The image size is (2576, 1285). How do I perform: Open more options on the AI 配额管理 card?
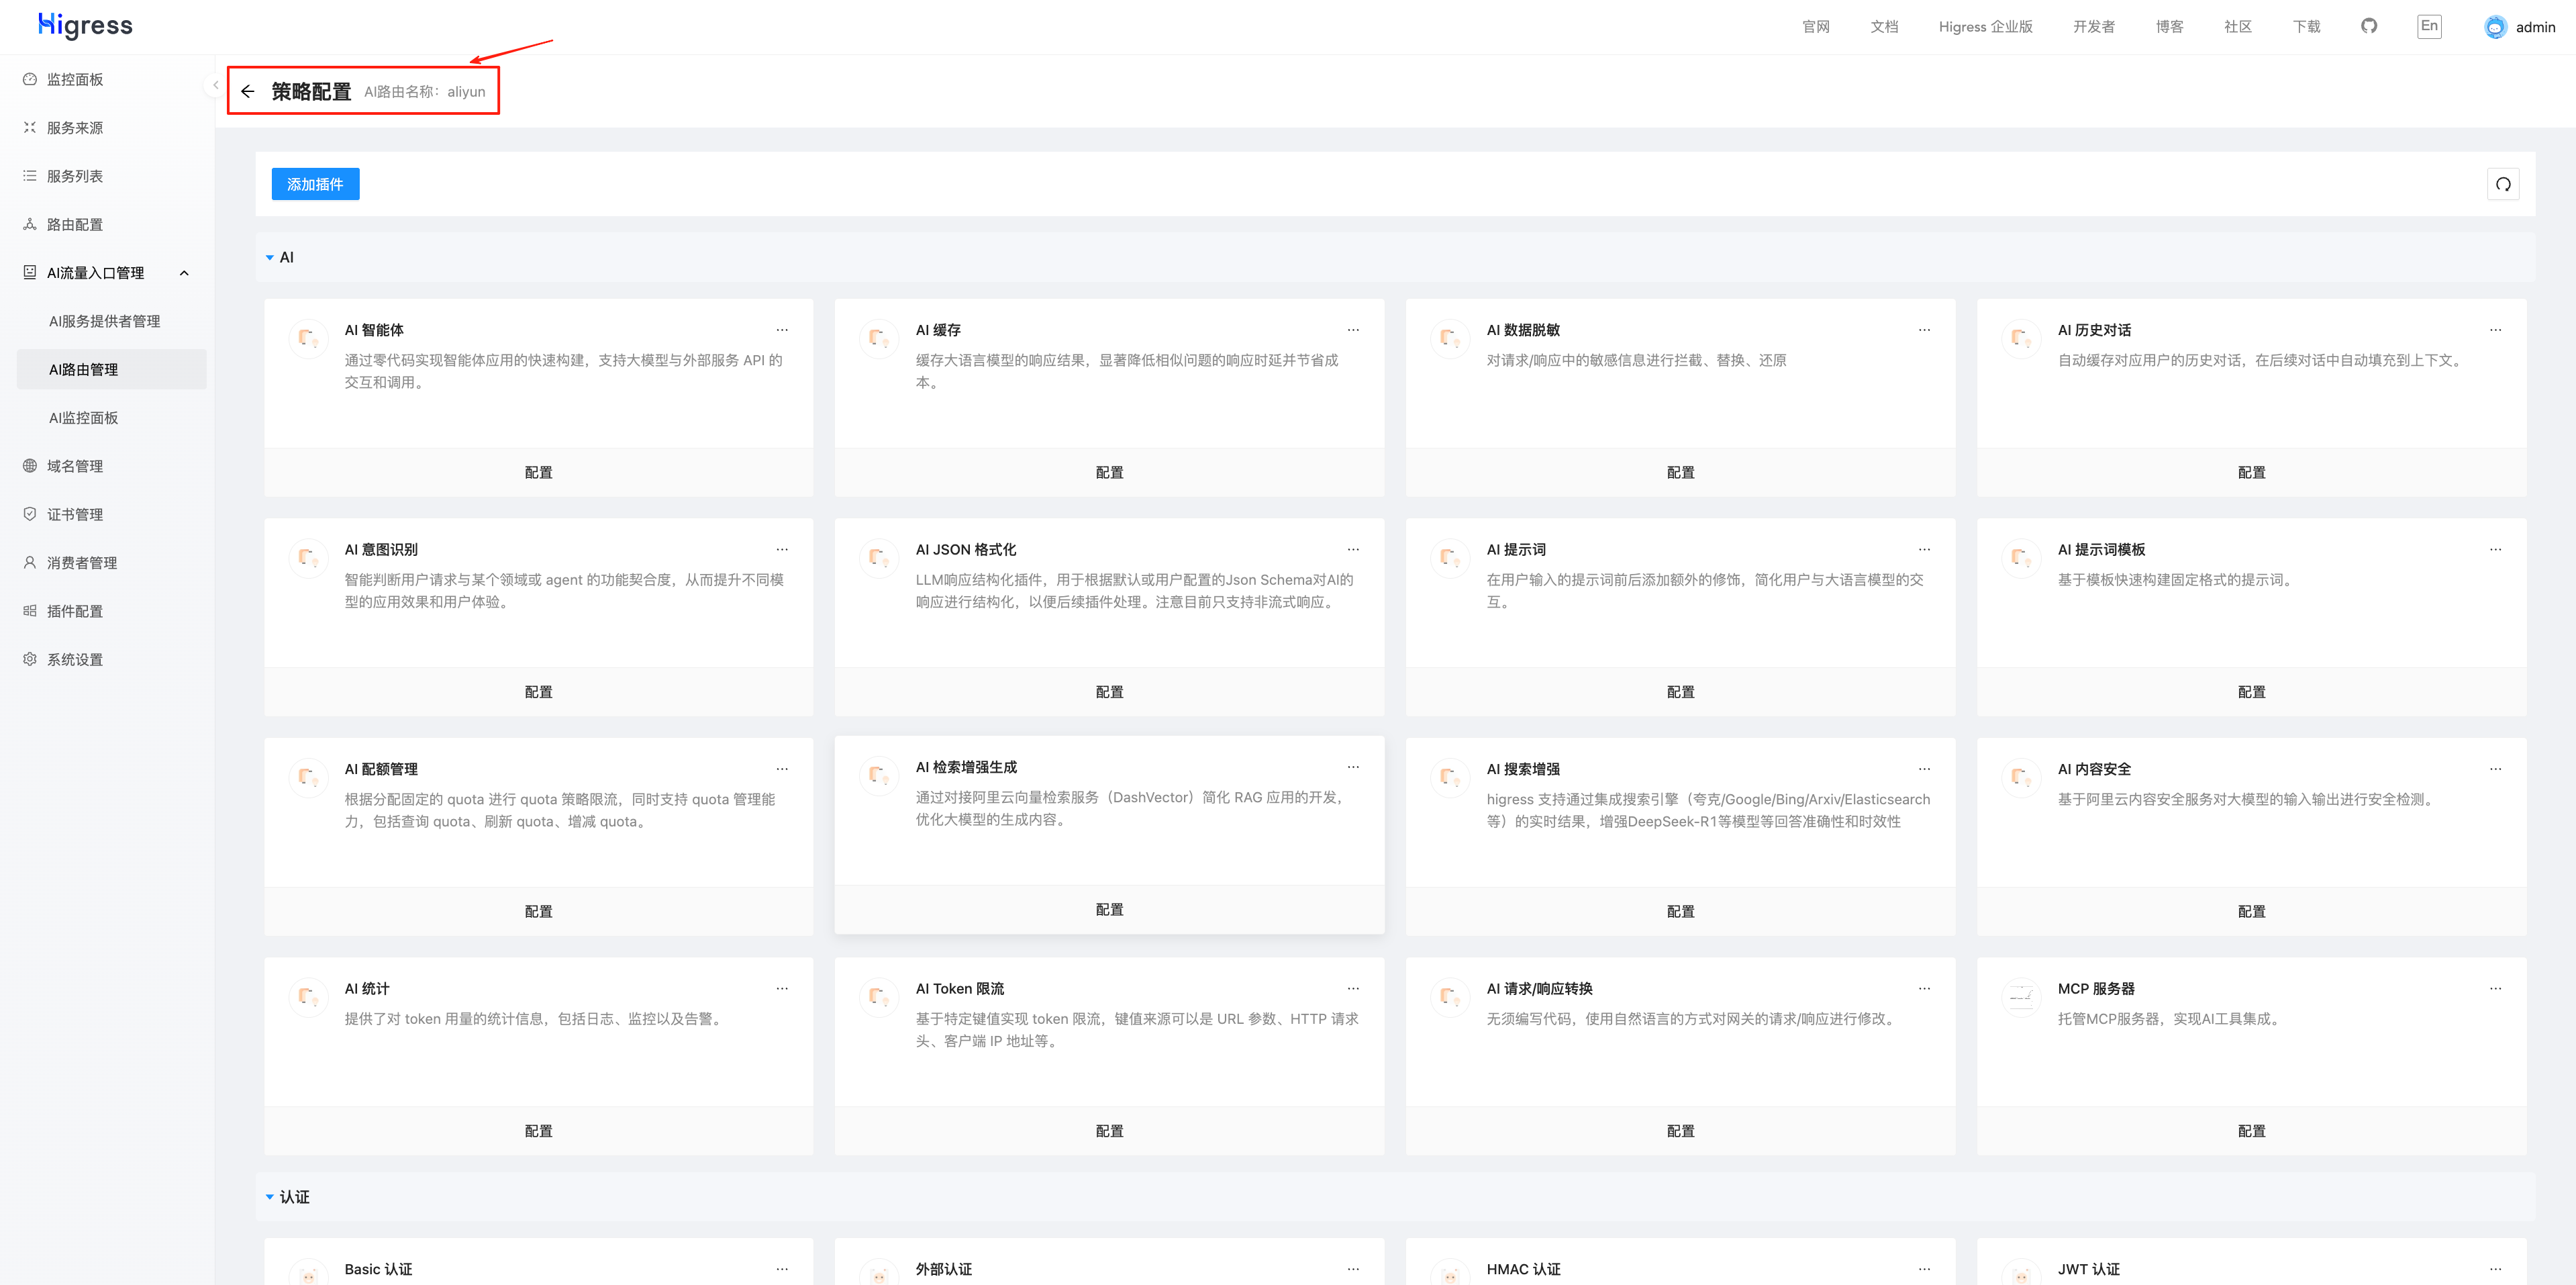tap(782, 769)
